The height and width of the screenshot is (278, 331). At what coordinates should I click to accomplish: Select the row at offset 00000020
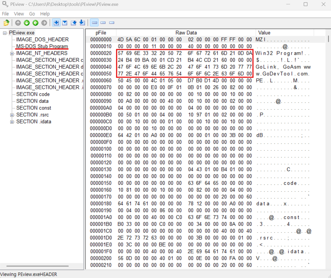[205, 53]
